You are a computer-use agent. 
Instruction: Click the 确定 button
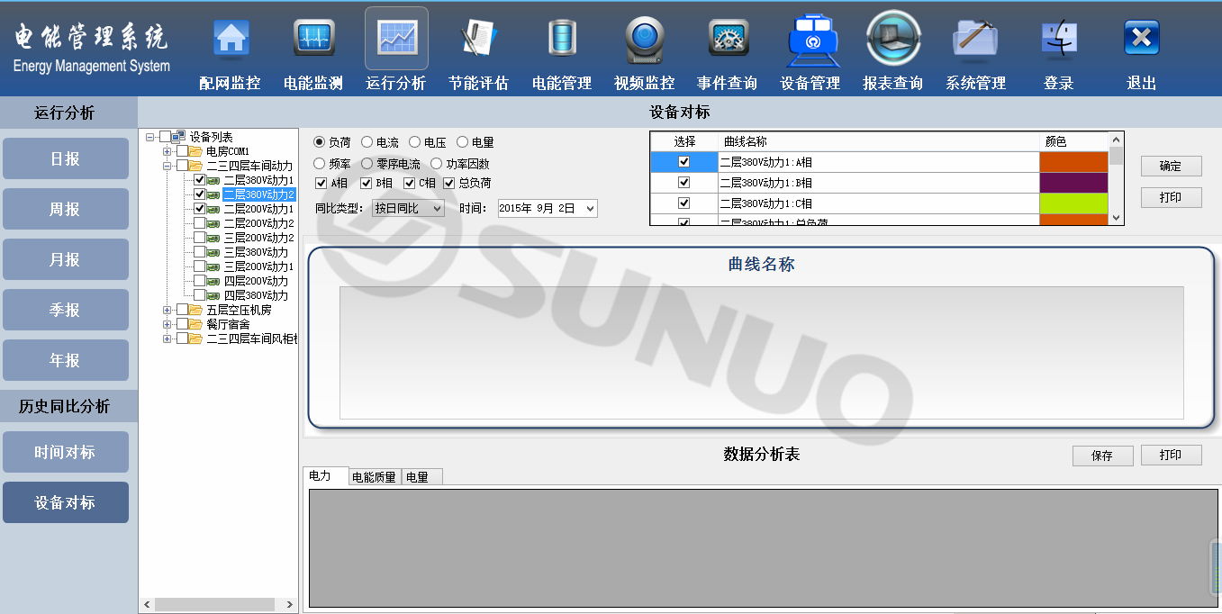tap(1171, 167)
